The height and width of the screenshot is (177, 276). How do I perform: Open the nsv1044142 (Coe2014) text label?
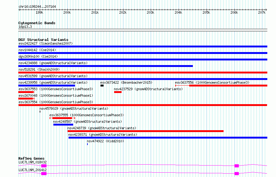point(37,50)
